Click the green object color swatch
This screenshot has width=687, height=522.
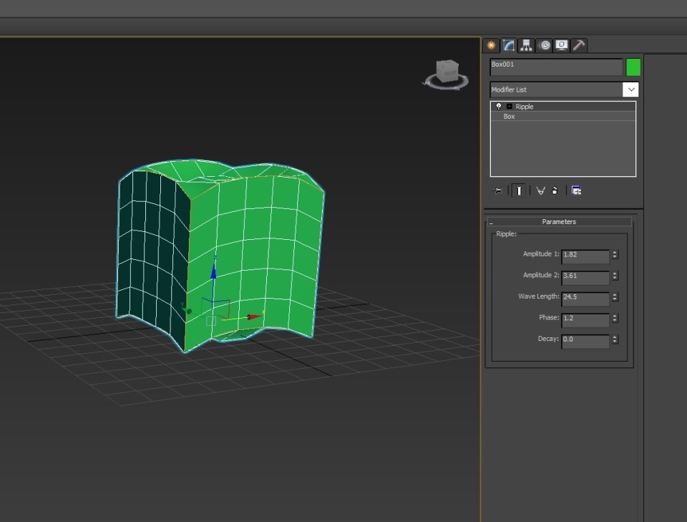pyautogui.click(x=633, y=67)
